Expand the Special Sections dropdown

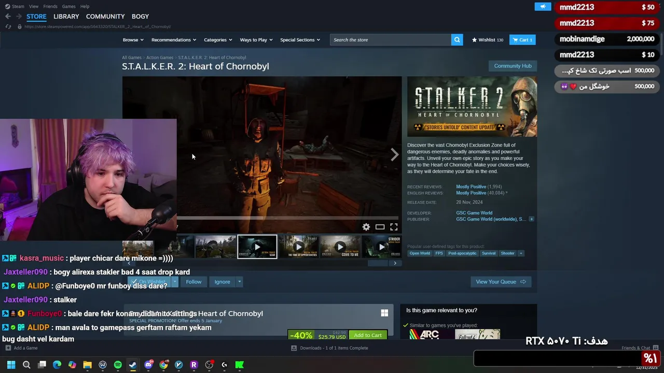(300, 40)
